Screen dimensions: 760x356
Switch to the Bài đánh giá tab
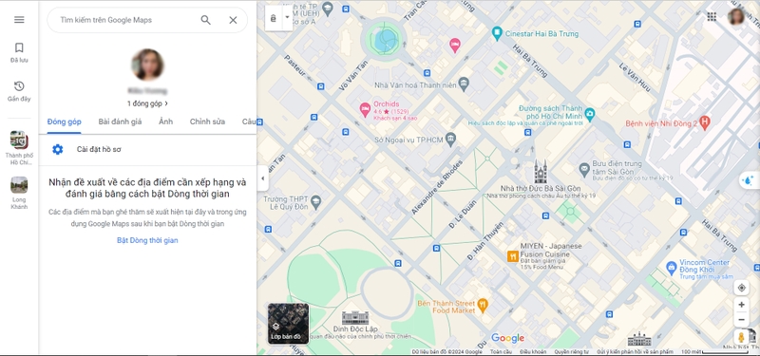click(120, 122)
